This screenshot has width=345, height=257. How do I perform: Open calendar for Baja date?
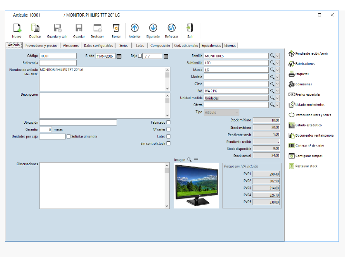pyautogui.click(x=166, y=56)
